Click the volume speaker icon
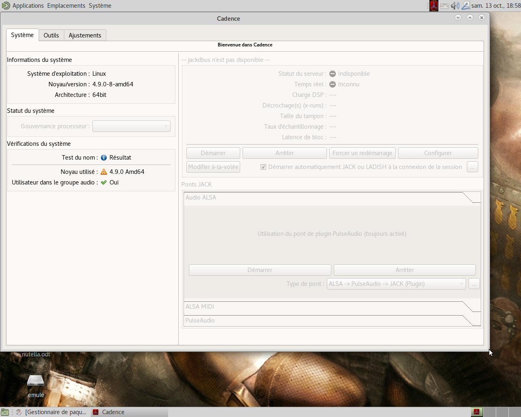521x417 pixels. 455,6
